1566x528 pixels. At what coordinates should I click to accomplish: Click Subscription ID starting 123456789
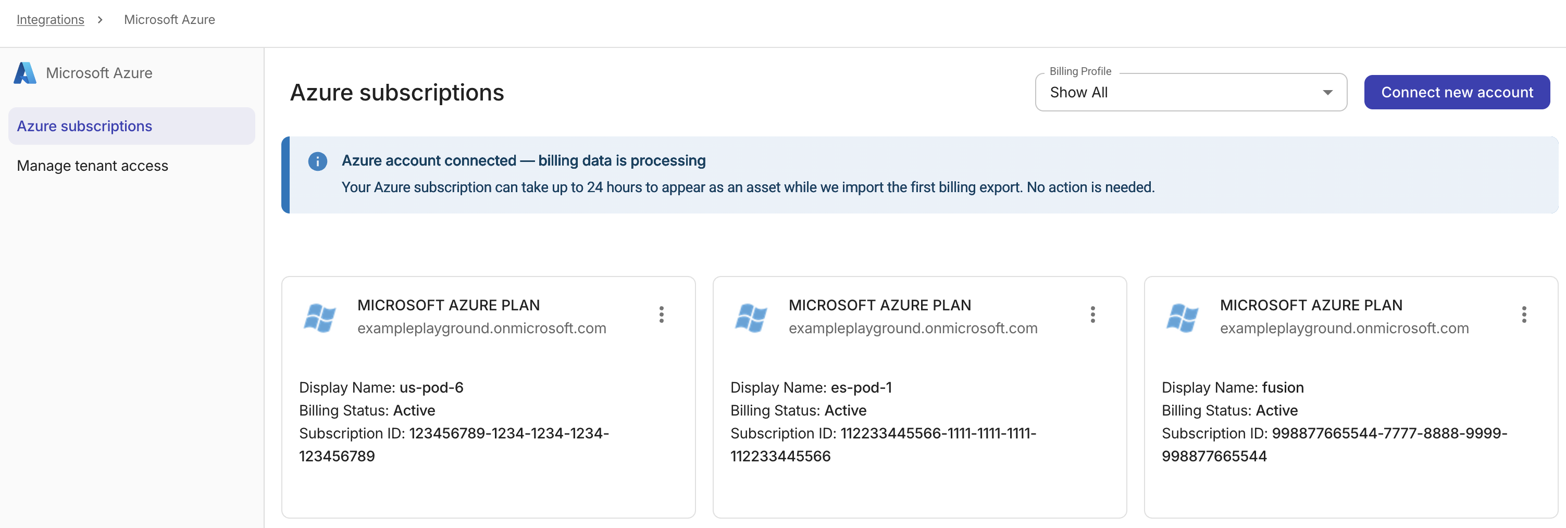[x=454, y=445]
